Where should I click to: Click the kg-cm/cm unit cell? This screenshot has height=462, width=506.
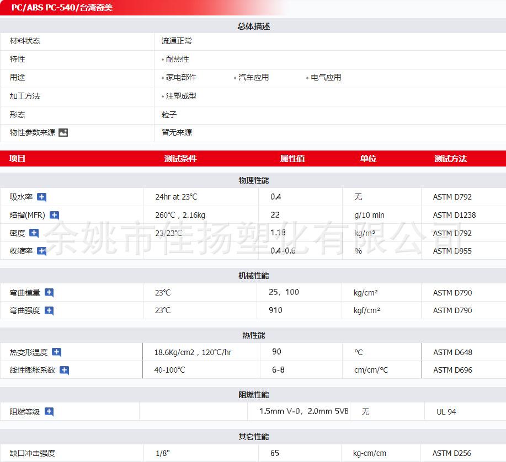(x=370, y=453)
